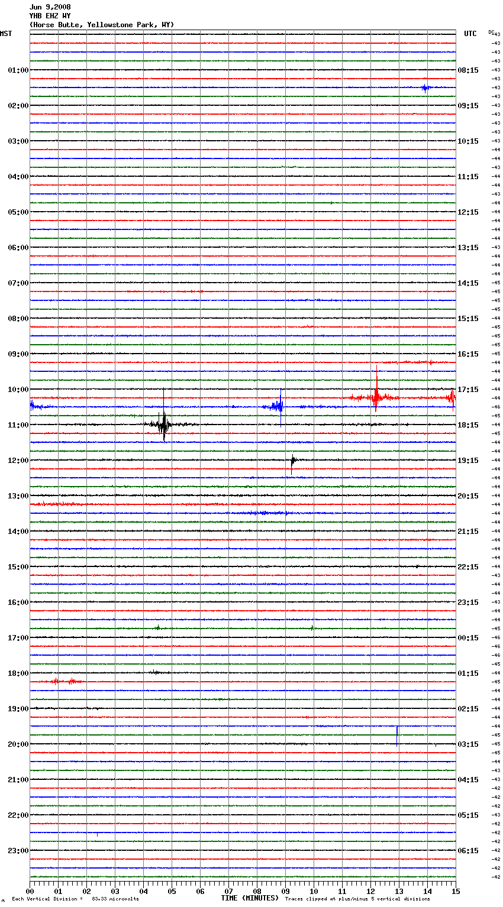Screen dimensions: 503x907
Task: Select the 20:00 MST time label
Action: [18, 744]
